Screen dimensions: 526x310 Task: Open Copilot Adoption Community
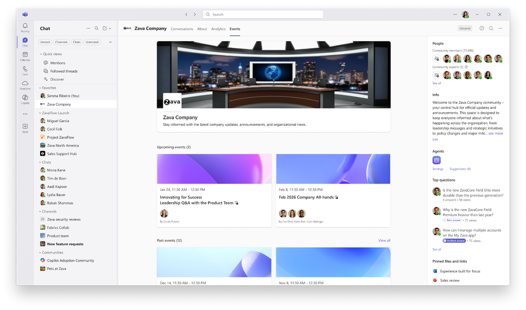pos(76,261)
